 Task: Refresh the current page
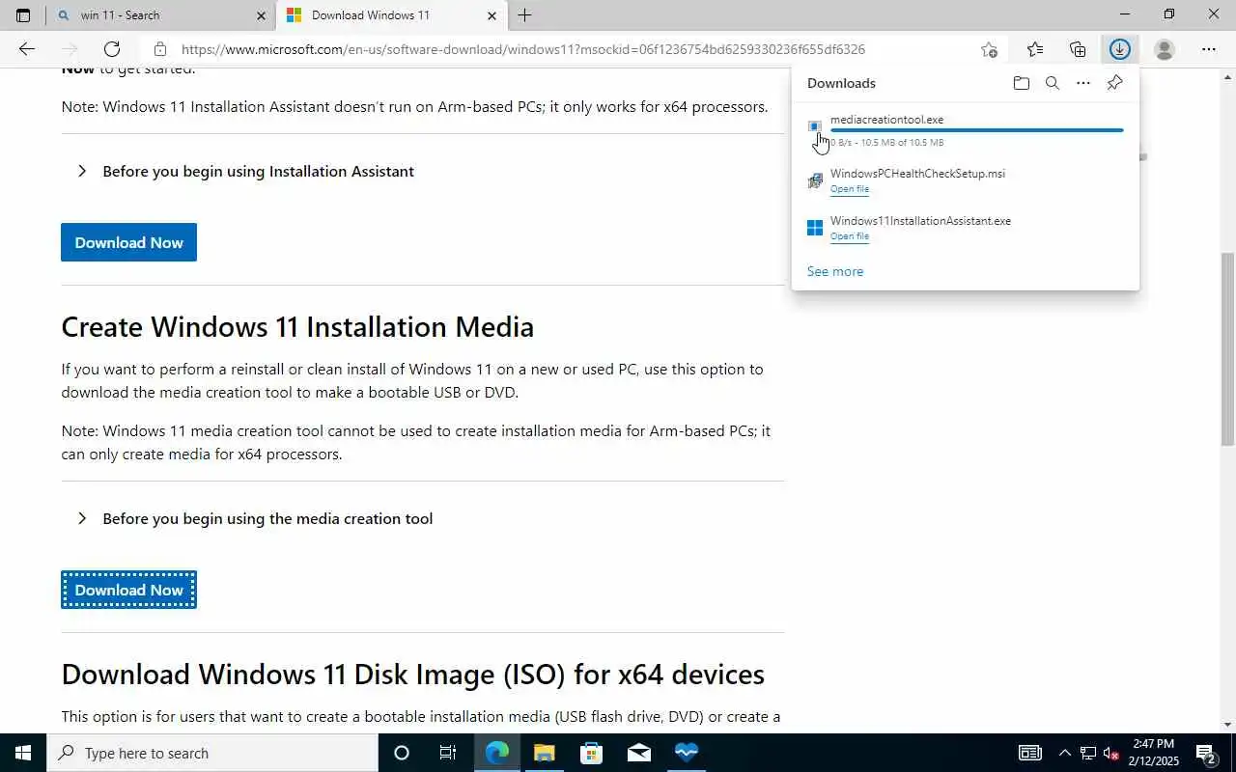112,49
